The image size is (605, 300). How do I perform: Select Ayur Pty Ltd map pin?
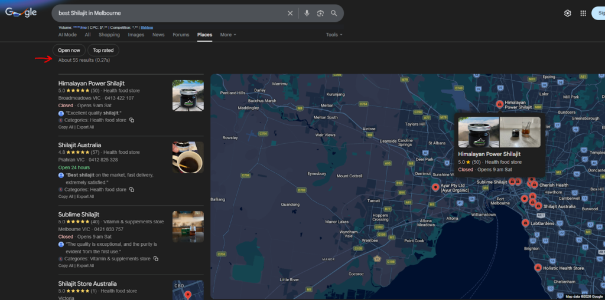coord(435,187)
